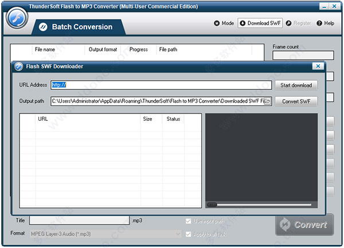
Task: Click the Size column header
Action: pyautogui.click(x=151, y=119)
